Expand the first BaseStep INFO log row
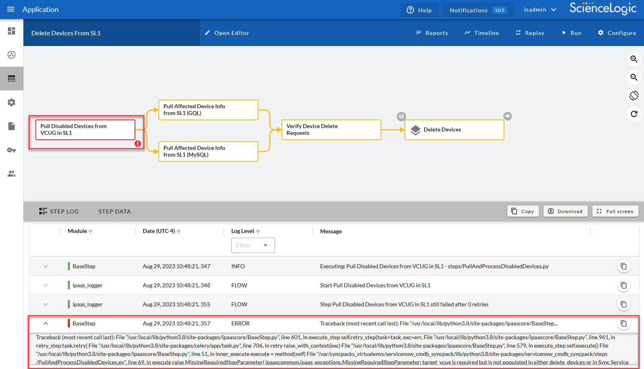Image resolution: width=644 pixels, height=369 pixels. coord(46,266)
